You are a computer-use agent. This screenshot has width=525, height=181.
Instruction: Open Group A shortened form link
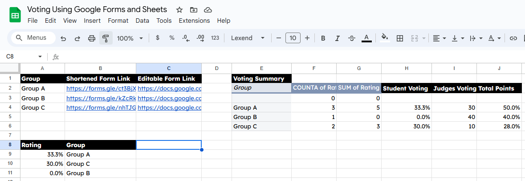(x=101, y=89)
